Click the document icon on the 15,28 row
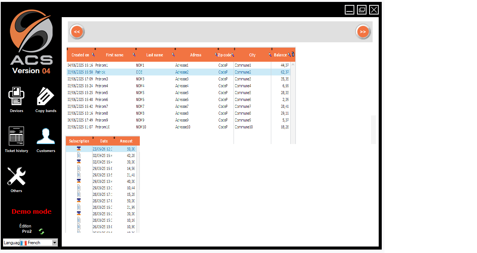 click(x=79, y=194)
